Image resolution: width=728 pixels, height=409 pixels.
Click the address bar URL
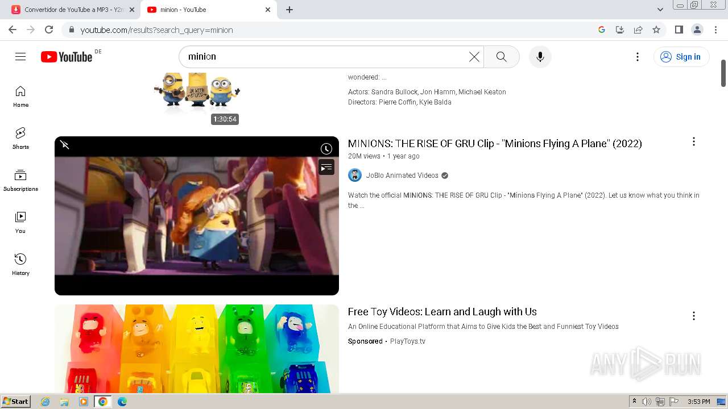tap(156, 30)
